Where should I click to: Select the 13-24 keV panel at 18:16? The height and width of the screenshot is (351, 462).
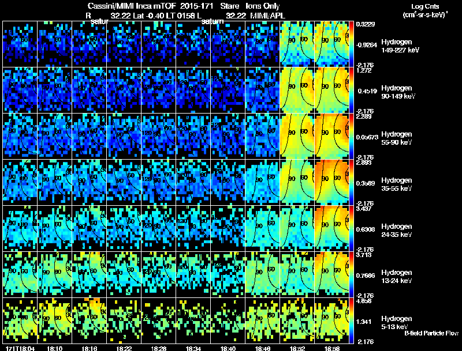(x=90, y=274)
